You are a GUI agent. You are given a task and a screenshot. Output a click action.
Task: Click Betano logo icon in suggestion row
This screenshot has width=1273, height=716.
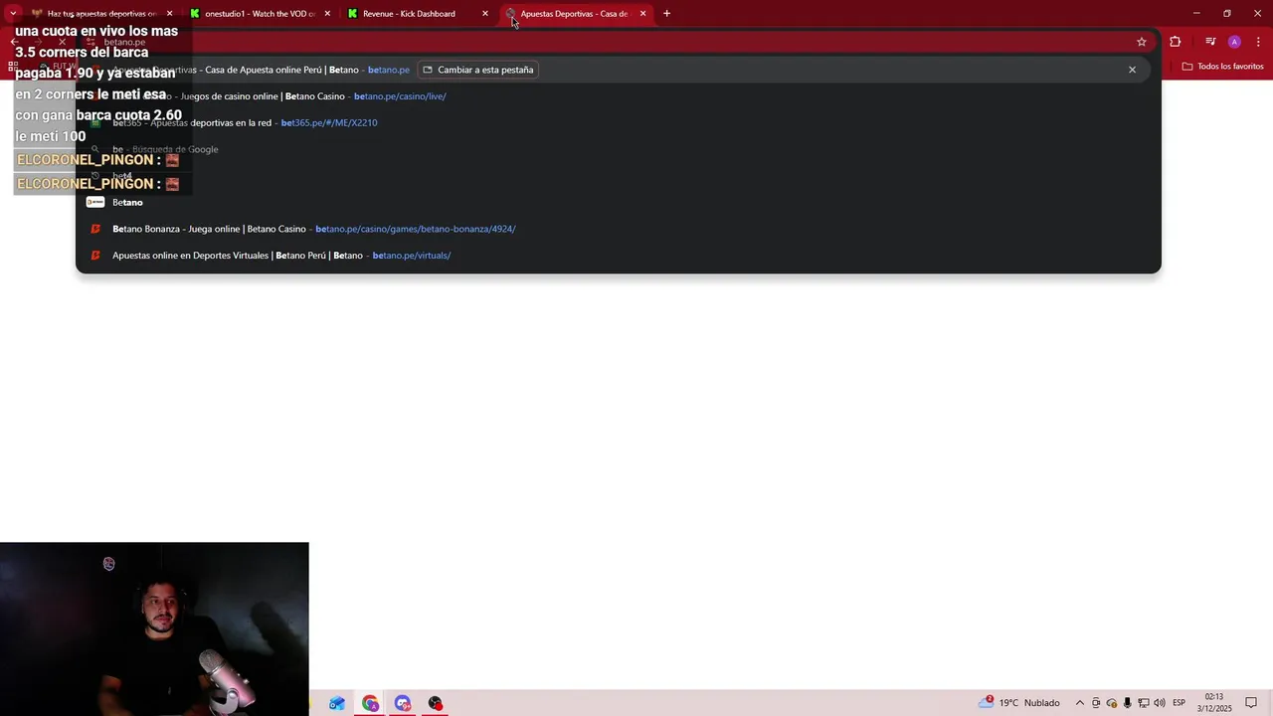click(x=95, y=203)
